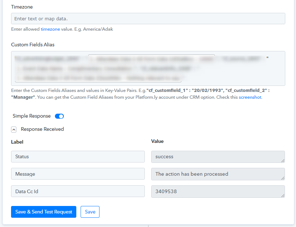Open the timezone hyperlink
Screen dimensions: 296x227
pos(50,29)
